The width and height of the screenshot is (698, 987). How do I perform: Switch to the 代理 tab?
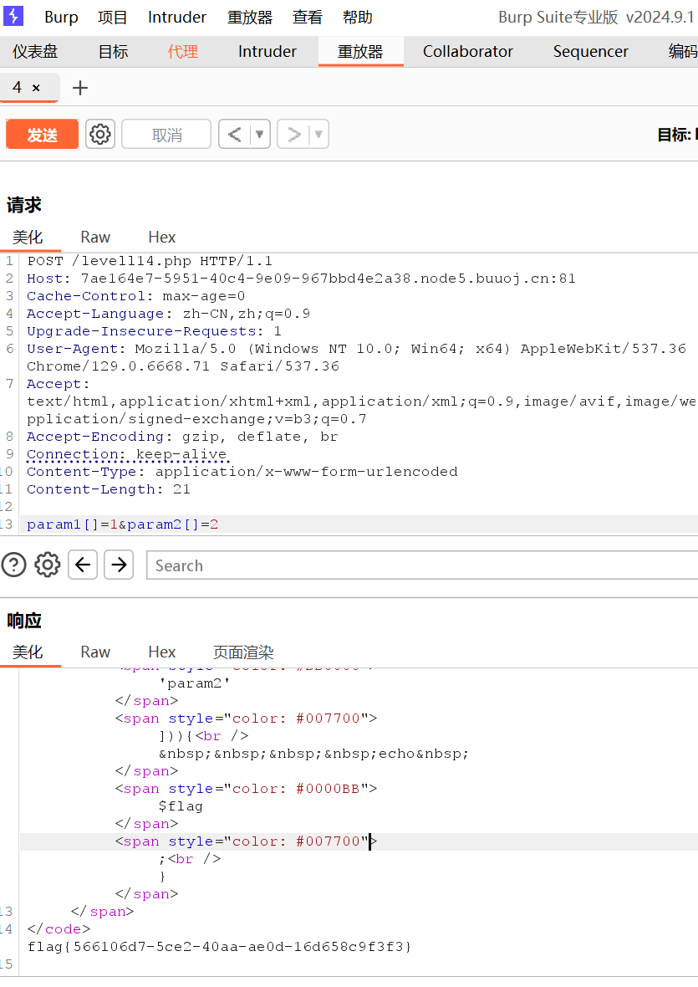tap(182, 51)
